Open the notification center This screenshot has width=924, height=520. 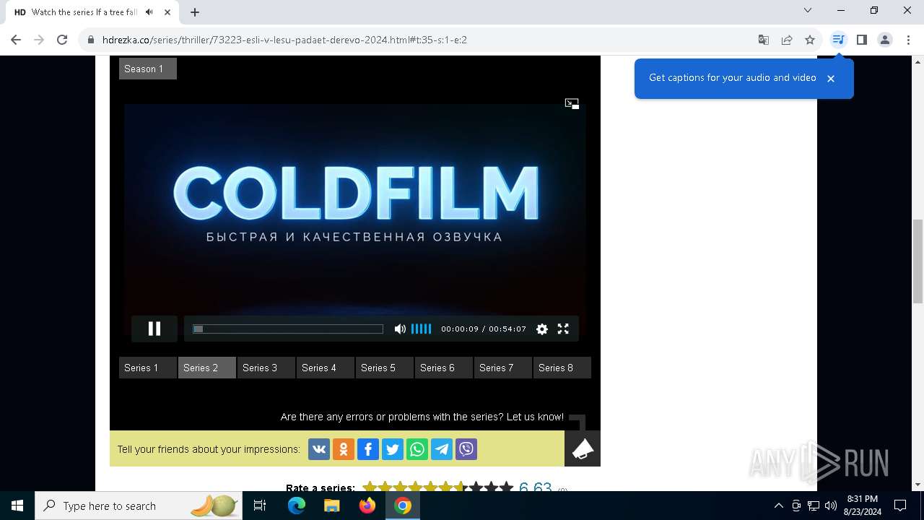[x=900, y=506]
